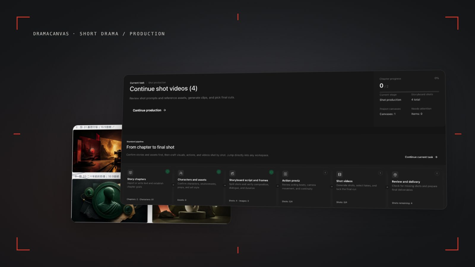Viewport: 475px width, 267px height.
Task: Toggle the green status circle on Characters and assets
Action: point(219,172)
